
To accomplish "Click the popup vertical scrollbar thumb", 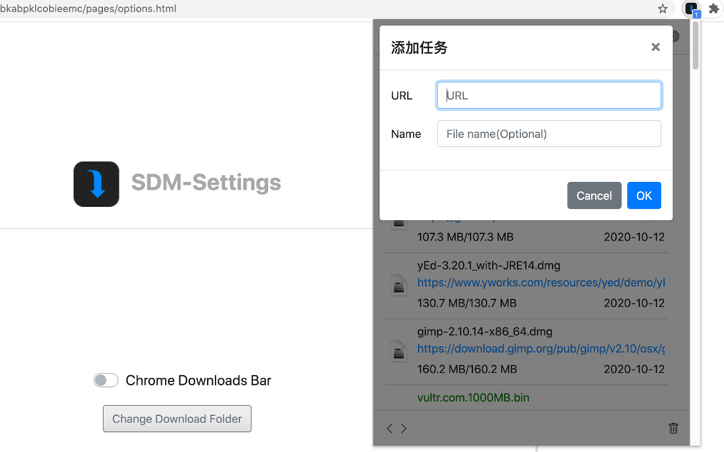I will [695, 45].
